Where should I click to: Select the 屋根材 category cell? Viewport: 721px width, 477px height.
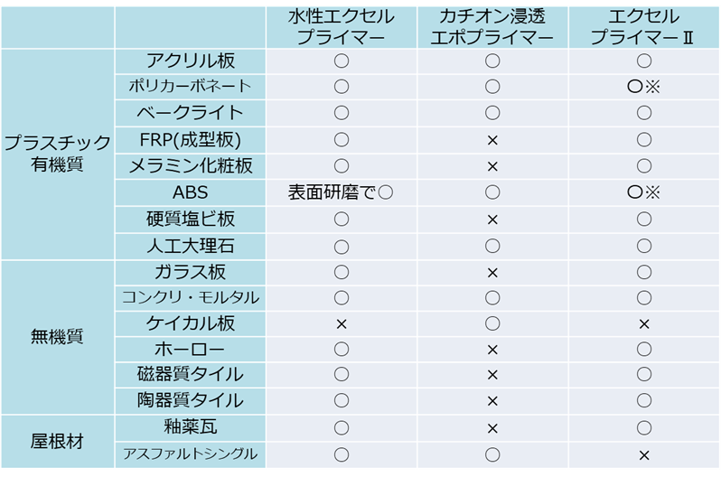click(58, 441)
